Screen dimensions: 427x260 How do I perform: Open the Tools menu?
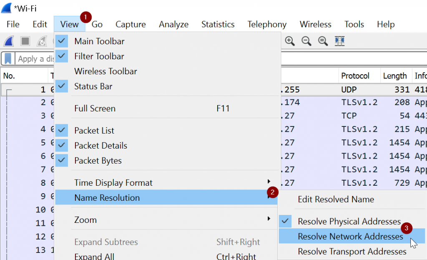(354, 24)
